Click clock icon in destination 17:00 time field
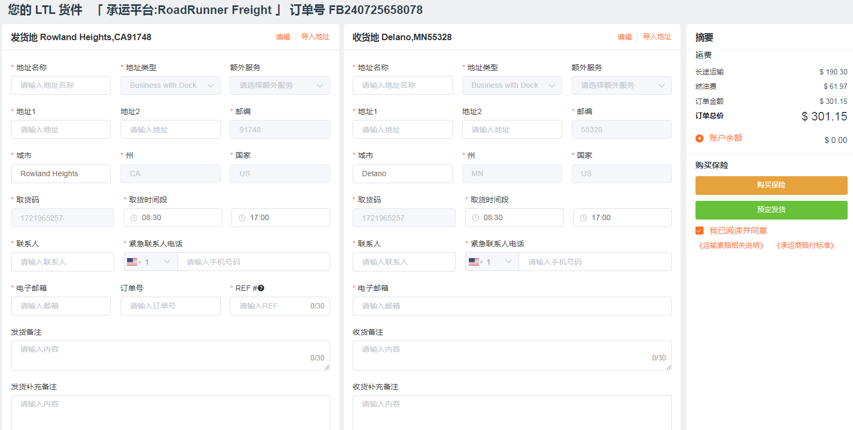Image resolution: width=853 pixels, height=430 pixels. [583, 218]
